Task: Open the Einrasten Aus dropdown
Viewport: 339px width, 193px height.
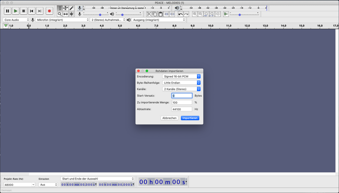Action: click(x=48, y=185)
